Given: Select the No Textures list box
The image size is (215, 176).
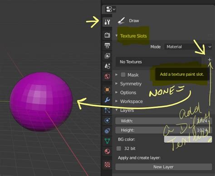Looking at the screenshot, I should (158, 62).
